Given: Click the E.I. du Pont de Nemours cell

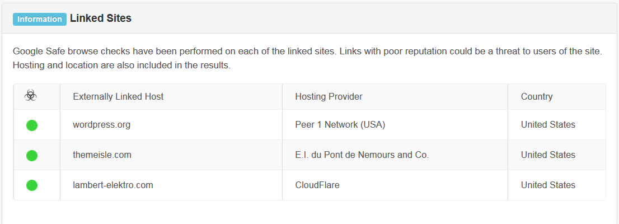Looking at the screenshot, I should tap(362, 155).
